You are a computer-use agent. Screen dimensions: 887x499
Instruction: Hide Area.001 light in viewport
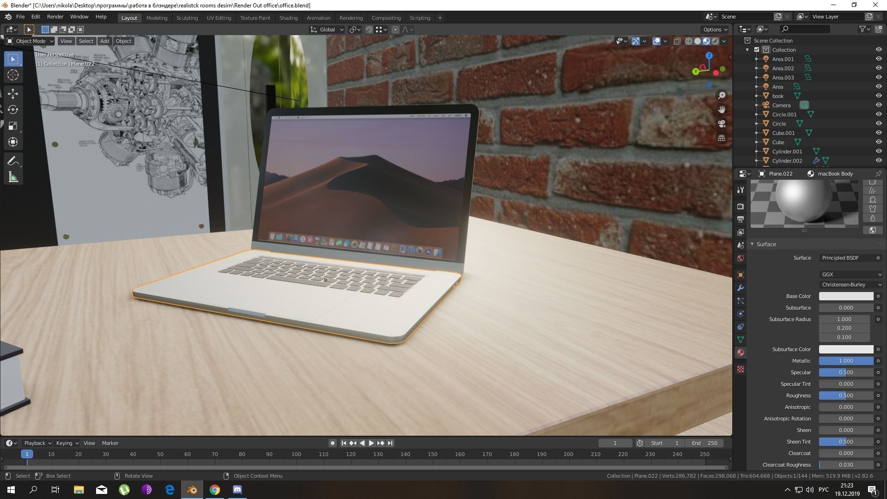tap(879, 59)
